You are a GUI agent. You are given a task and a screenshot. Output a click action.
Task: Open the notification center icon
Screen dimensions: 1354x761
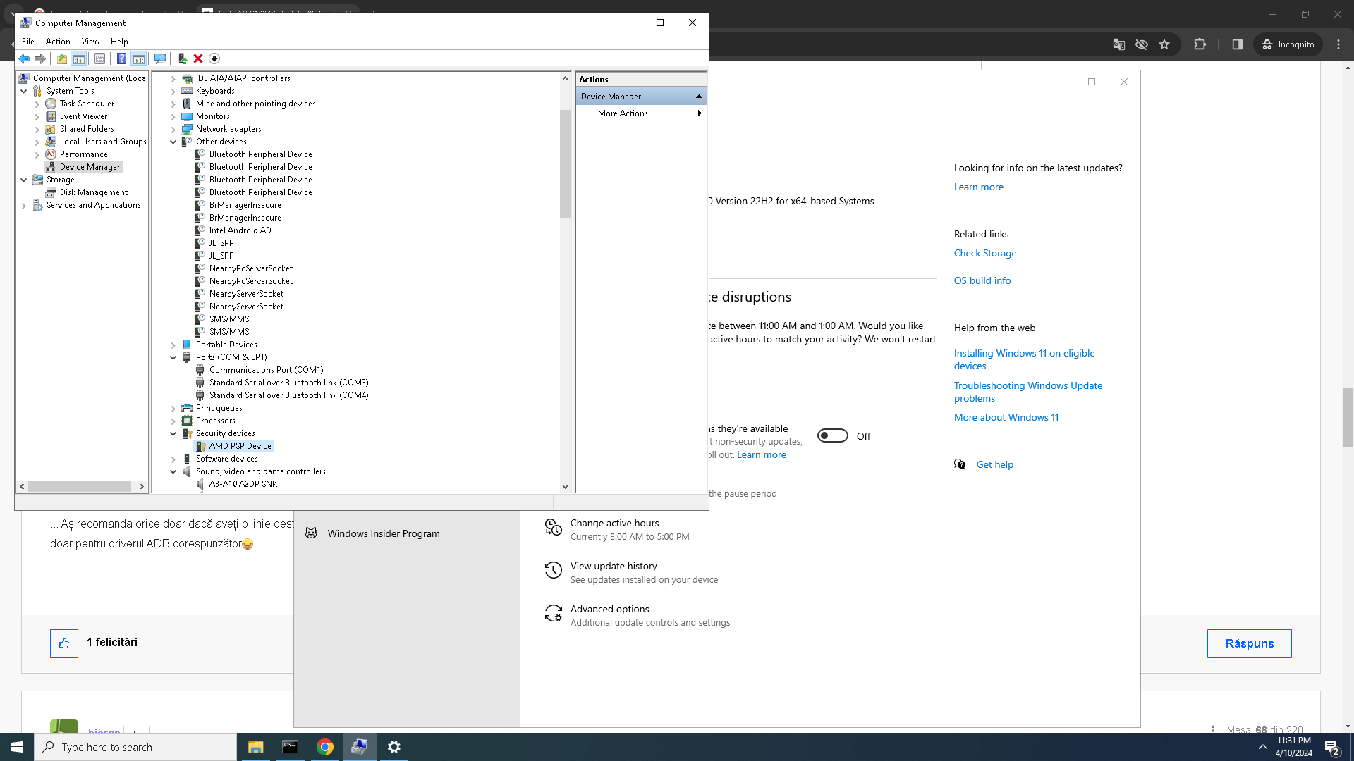click(x=1331, y=747)
